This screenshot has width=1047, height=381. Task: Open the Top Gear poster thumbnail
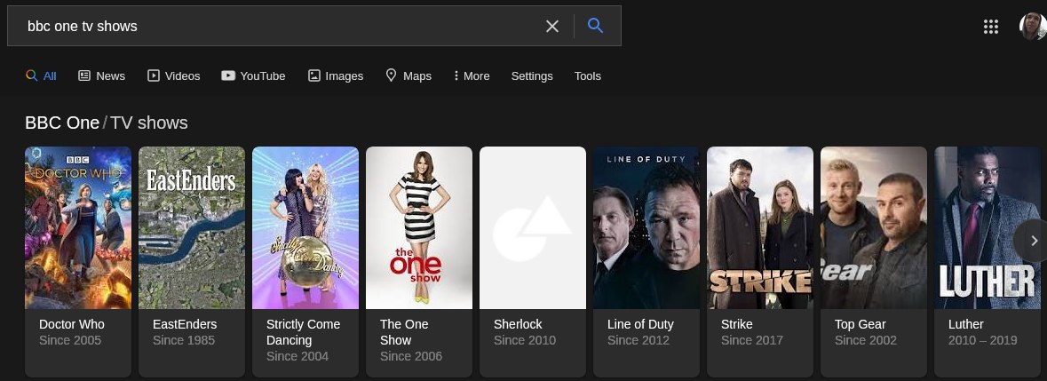click(874, 227)
